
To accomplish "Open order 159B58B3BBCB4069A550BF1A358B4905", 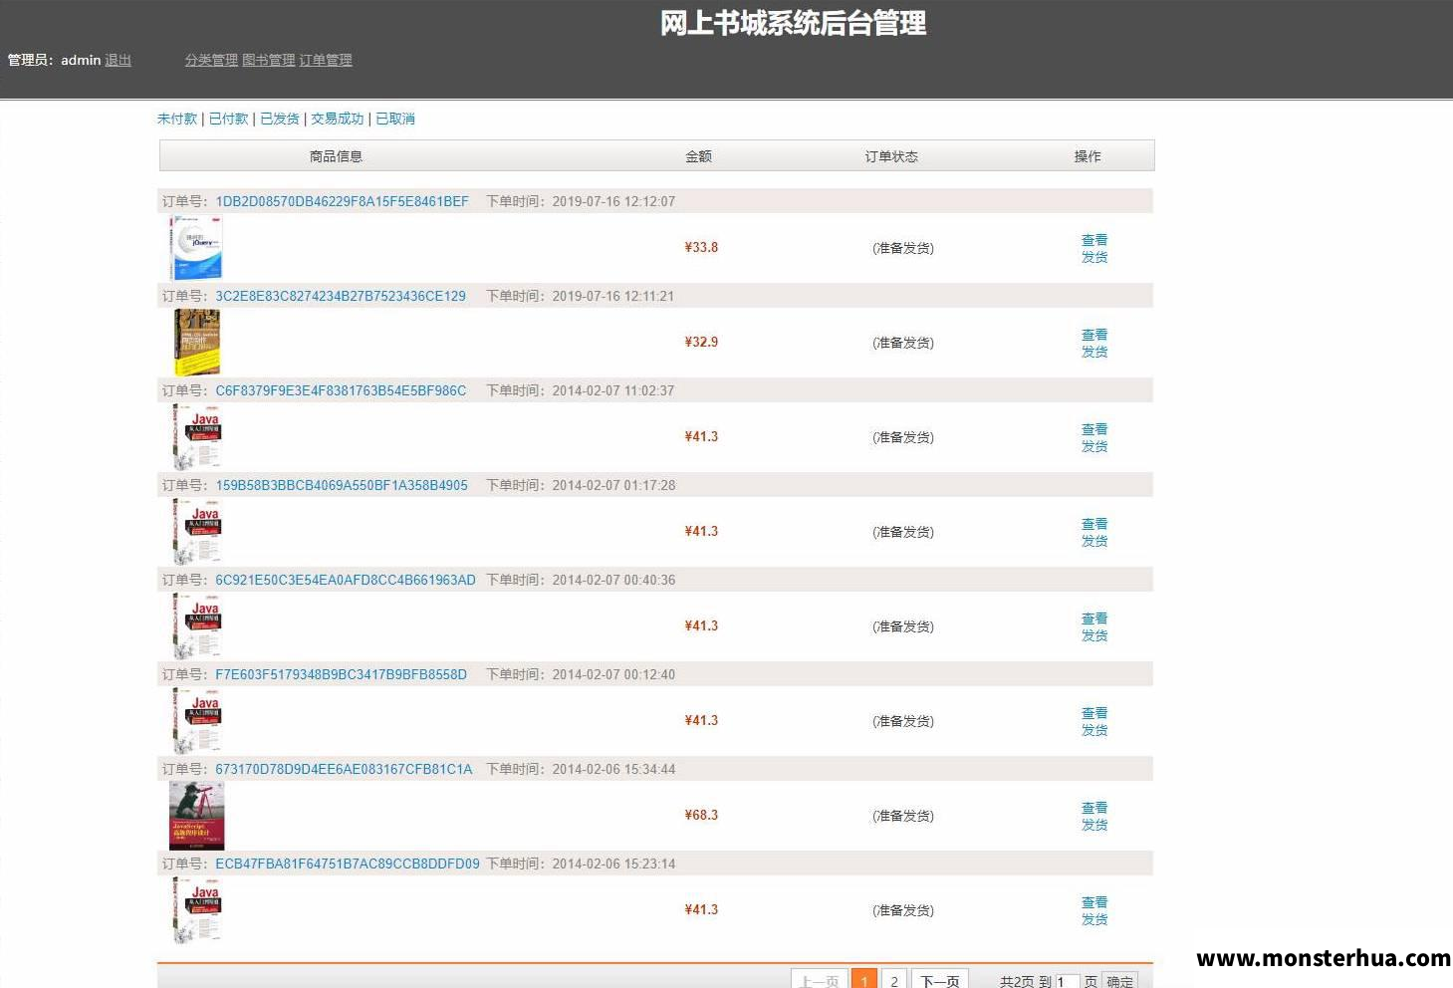I will pos(342,485).
